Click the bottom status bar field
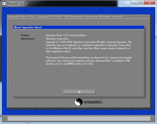 point(79,119)
